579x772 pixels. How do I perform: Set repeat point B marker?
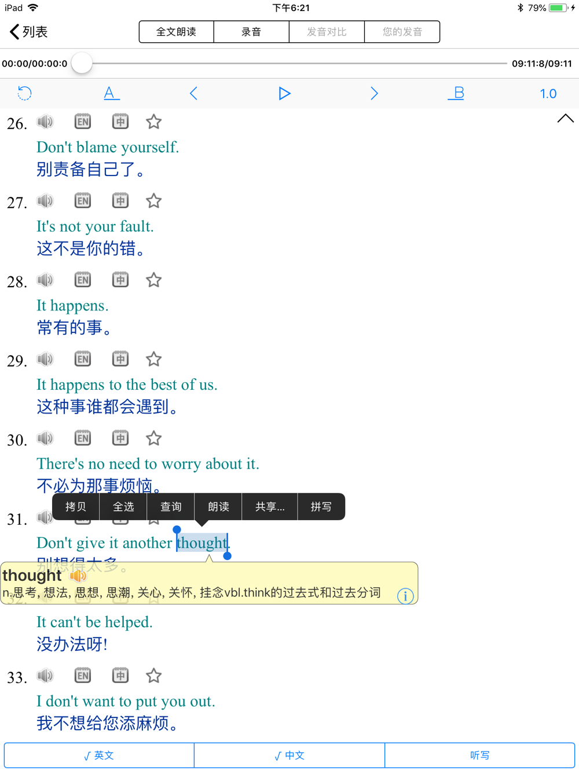tap(457, 93)
